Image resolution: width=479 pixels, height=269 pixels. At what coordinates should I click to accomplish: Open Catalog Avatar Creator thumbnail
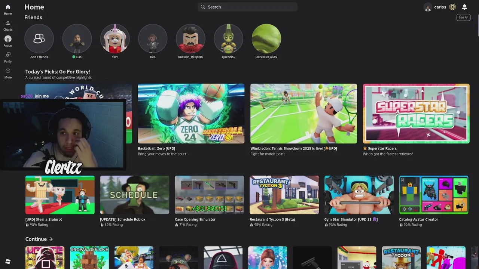[434, 195]
